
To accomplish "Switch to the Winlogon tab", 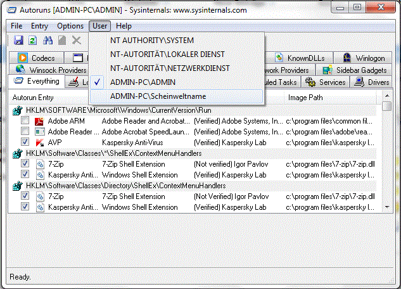I will coord(362,58).
